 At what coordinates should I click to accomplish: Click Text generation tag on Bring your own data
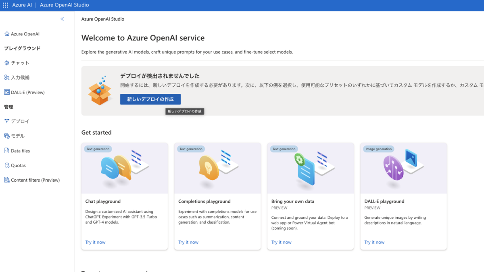tap(284, 149)
